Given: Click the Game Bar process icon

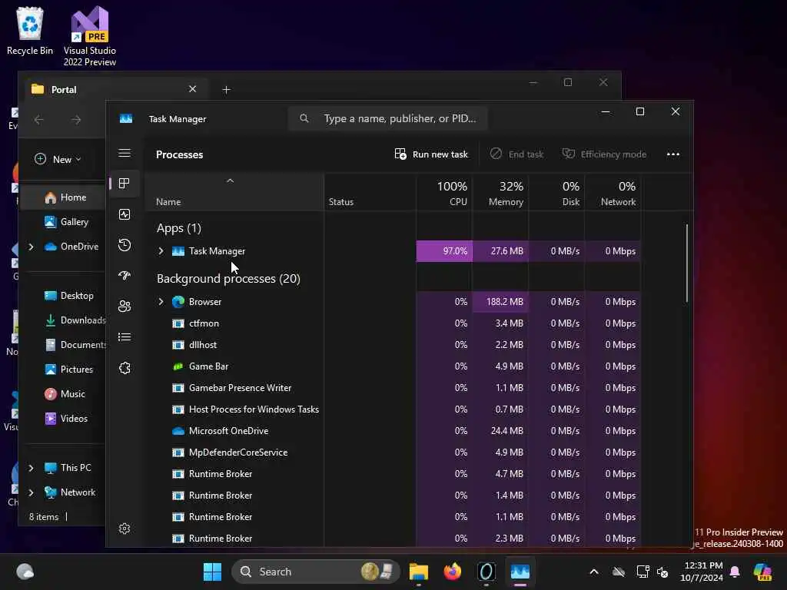Looking at the screenshot, I should point(178,366).
